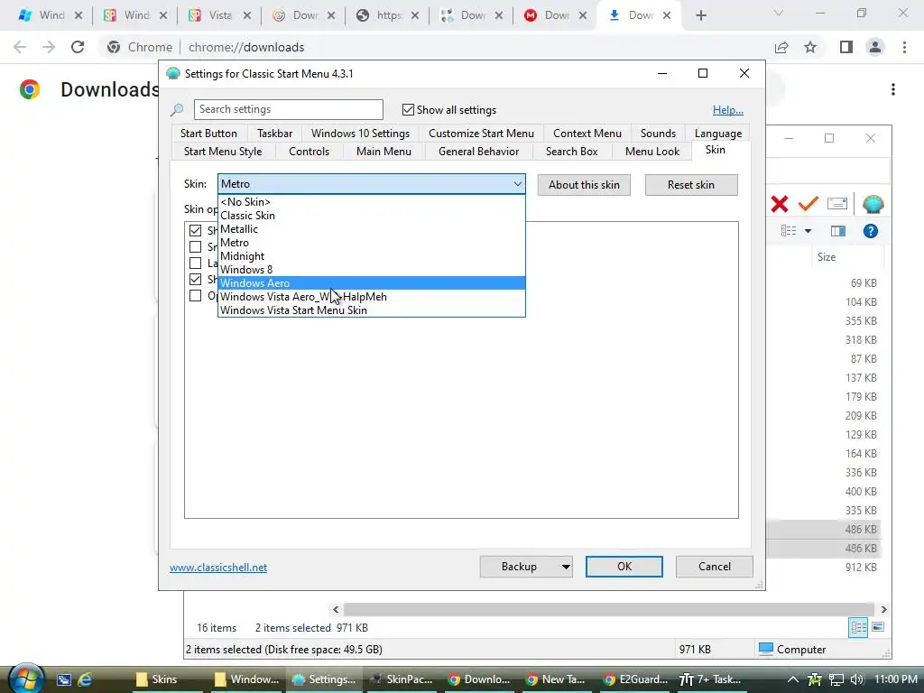Image resolution: width=924 pixels, height=693 pixels.
Task: Click the orange checkmark icon in Explorer toolbar
Action: (808, 204)
